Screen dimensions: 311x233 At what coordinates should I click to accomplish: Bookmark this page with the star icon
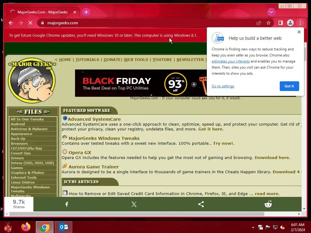tap(268, 23)
